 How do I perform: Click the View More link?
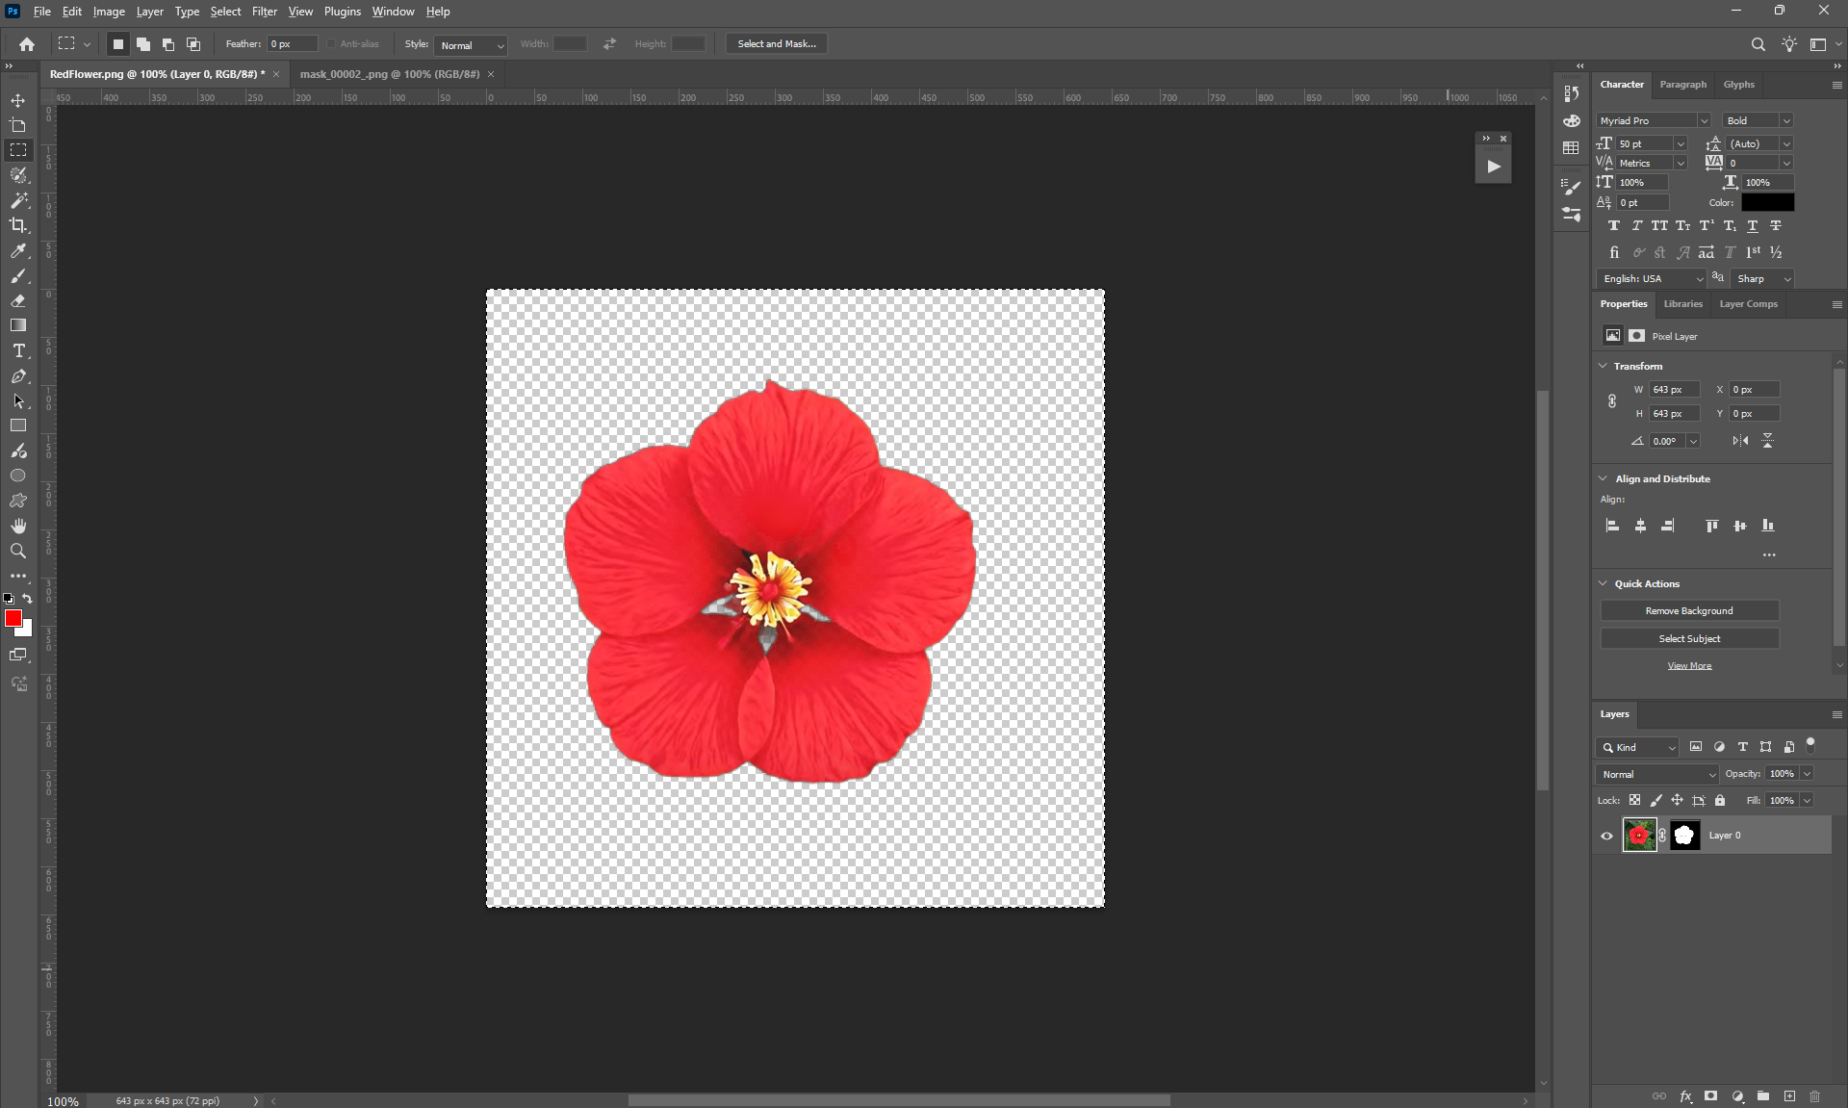pyautogui.click(x=1689, y=666)
